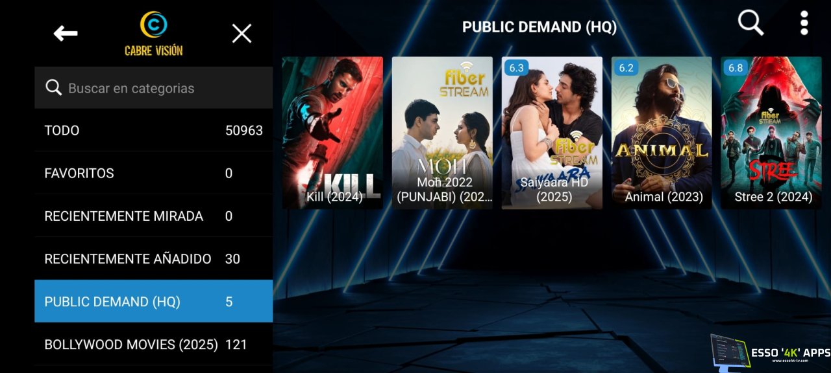The image size is (831, 373).
Task: Click the ESSO 4K APPS watermark logo
Action: (770, 352)
